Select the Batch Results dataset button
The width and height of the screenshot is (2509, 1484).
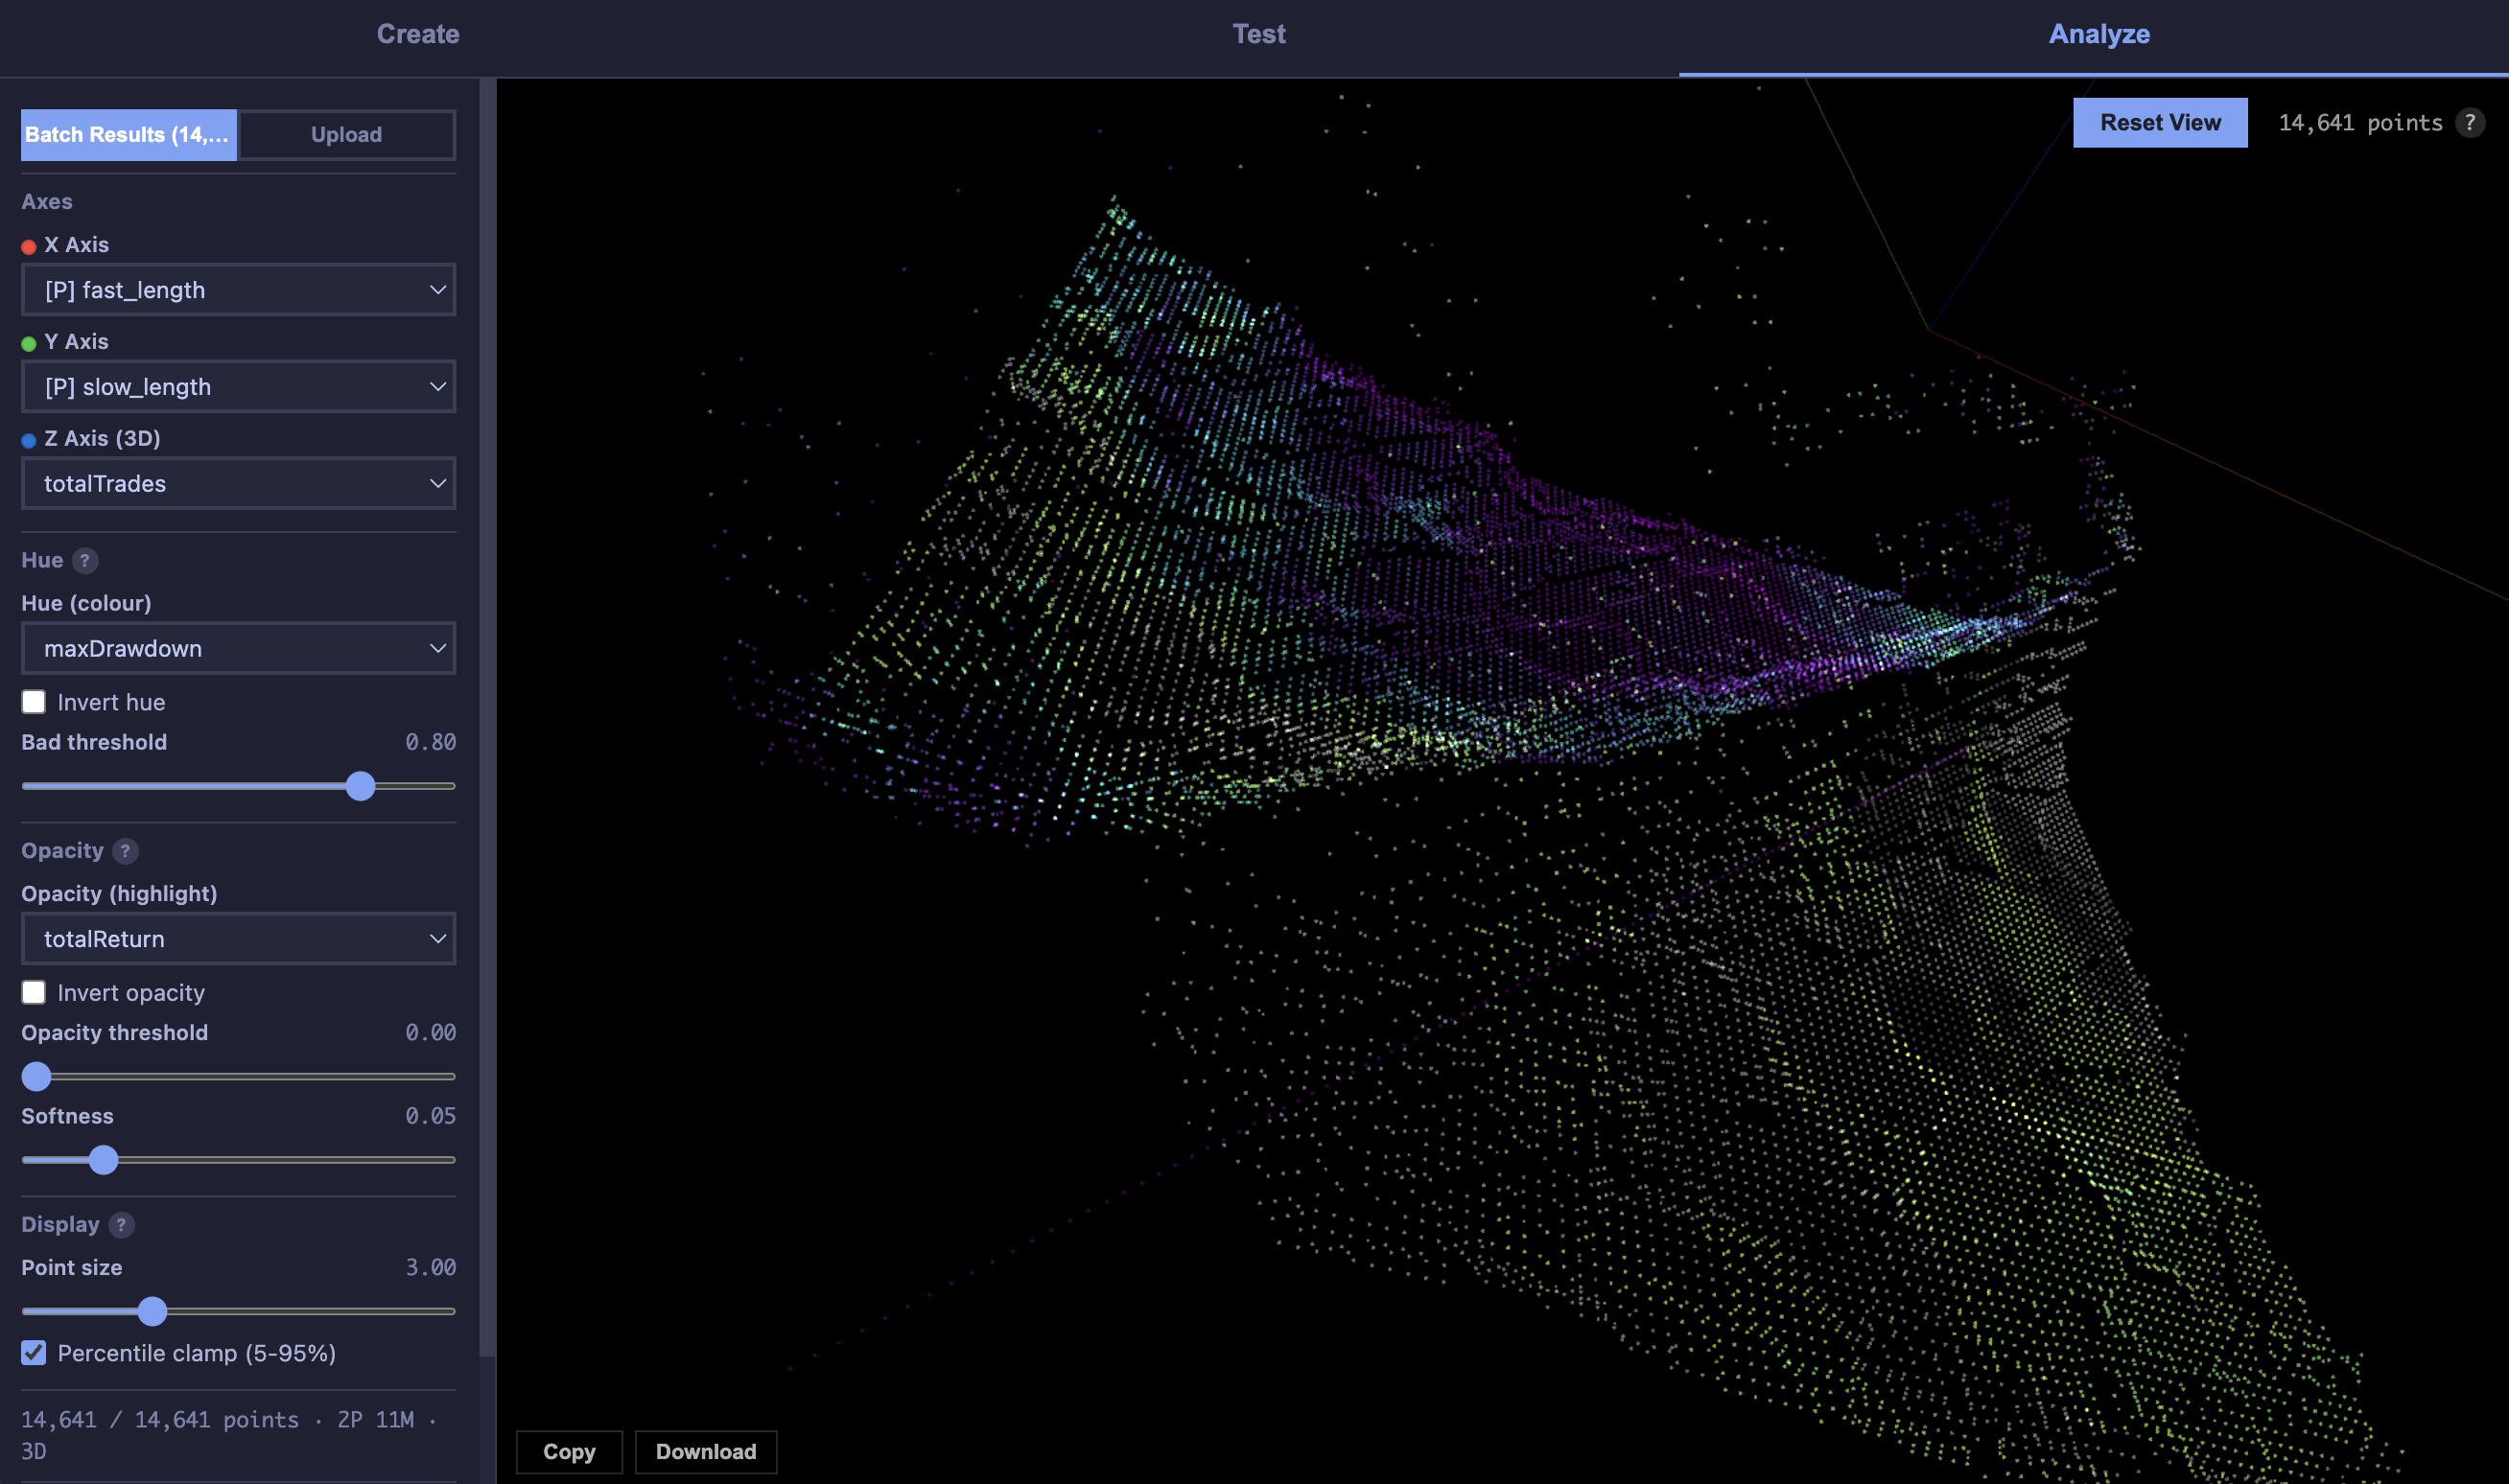point(129,134)
